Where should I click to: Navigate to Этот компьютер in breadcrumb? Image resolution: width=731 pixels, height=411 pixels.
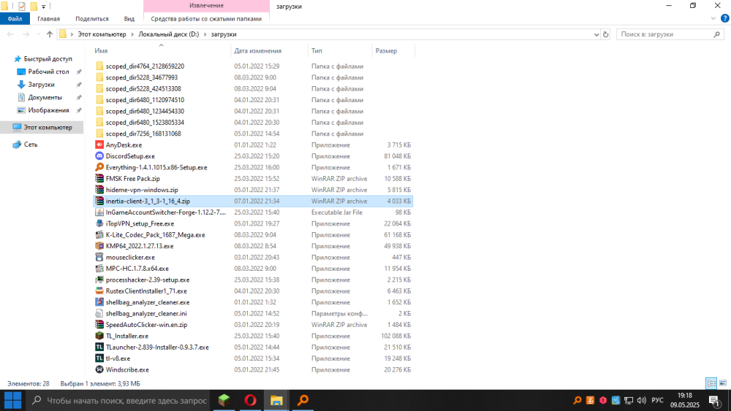[102, 34]
